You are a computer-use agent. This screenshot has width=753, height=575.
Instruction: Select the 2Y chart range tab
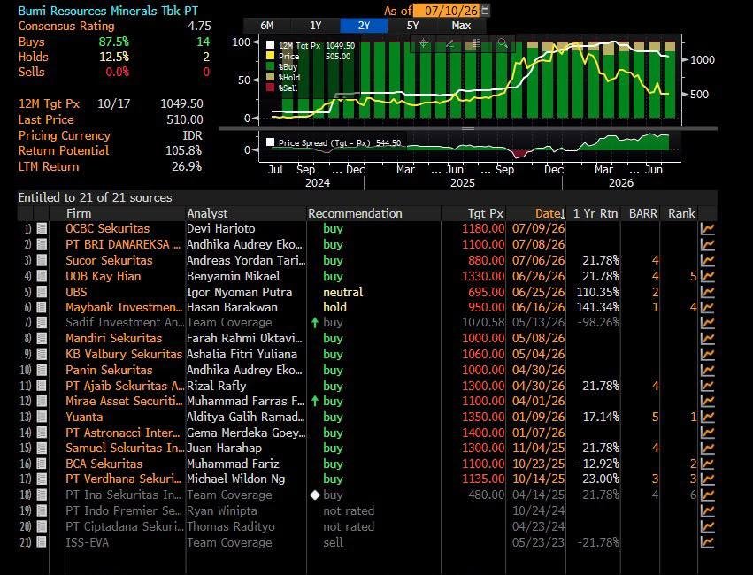pos(364,26)
